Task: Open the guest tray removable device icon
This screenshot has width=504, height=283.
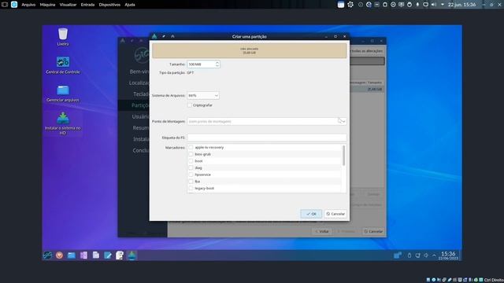Action: pos(409,255)
